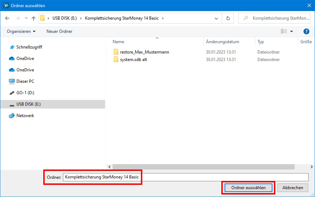Click the Ordner name input field
Screen dimensions: 315x197
click(186, 177)
